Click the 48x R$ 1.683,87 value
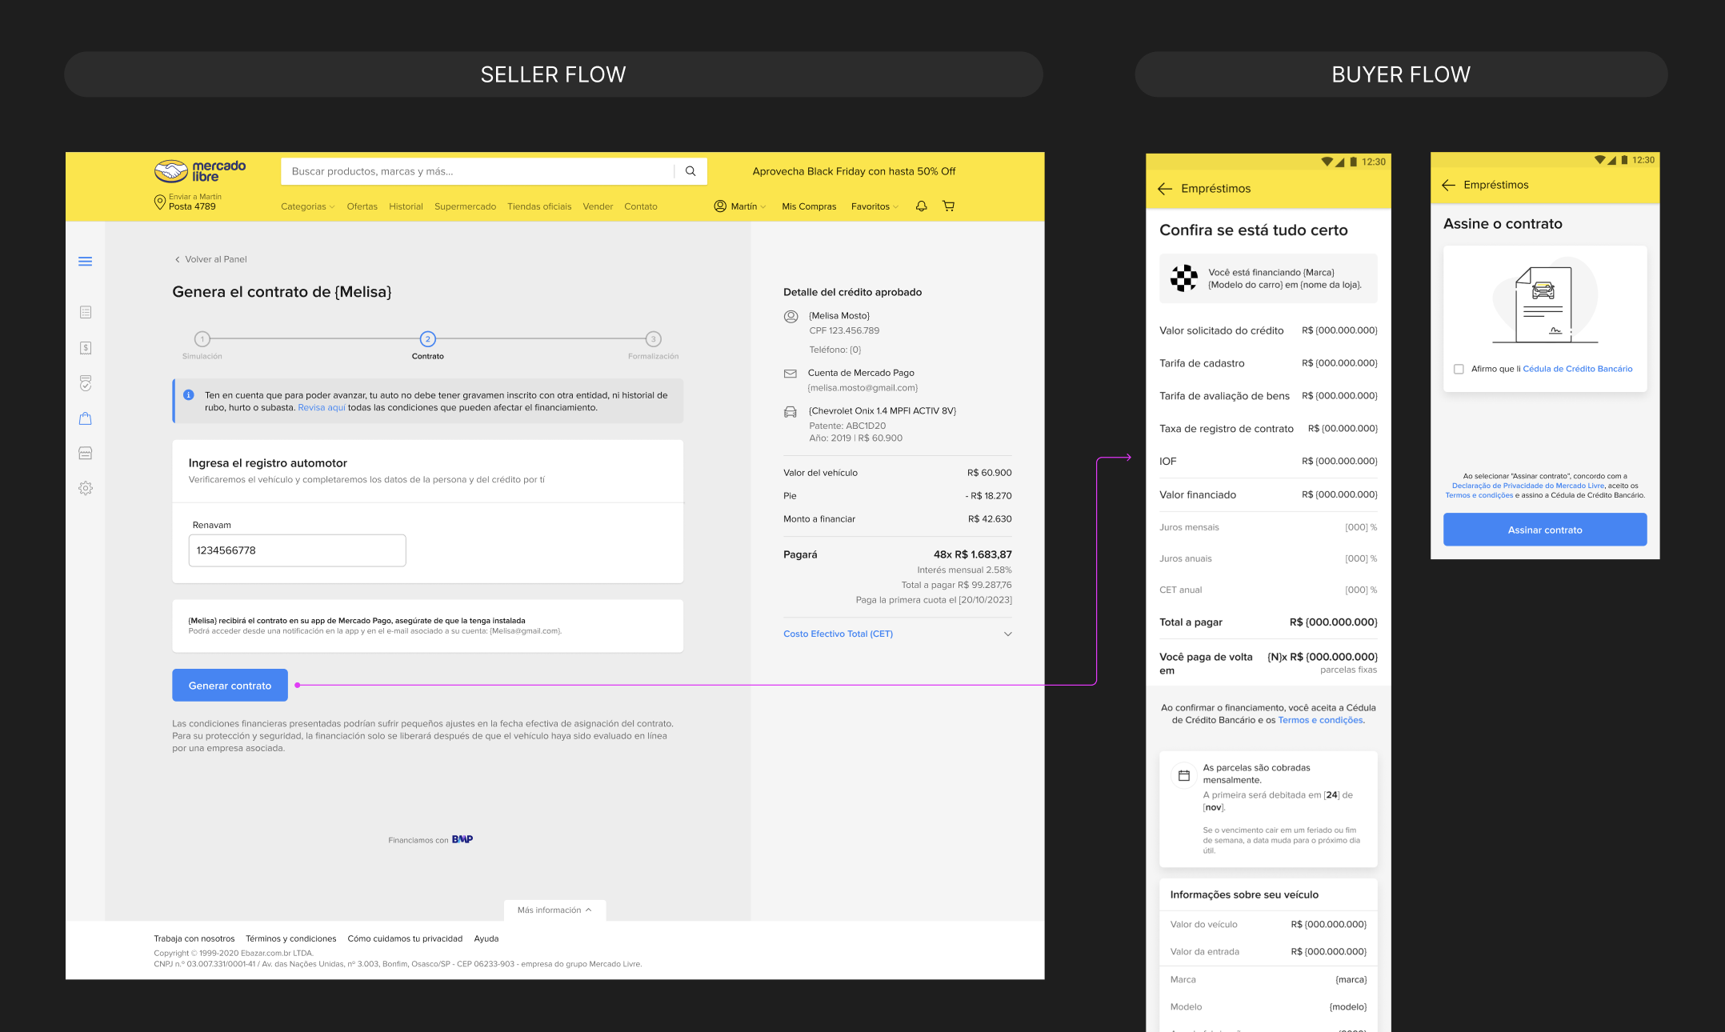The image size is (1725, 1032). (x=972, y=554)
